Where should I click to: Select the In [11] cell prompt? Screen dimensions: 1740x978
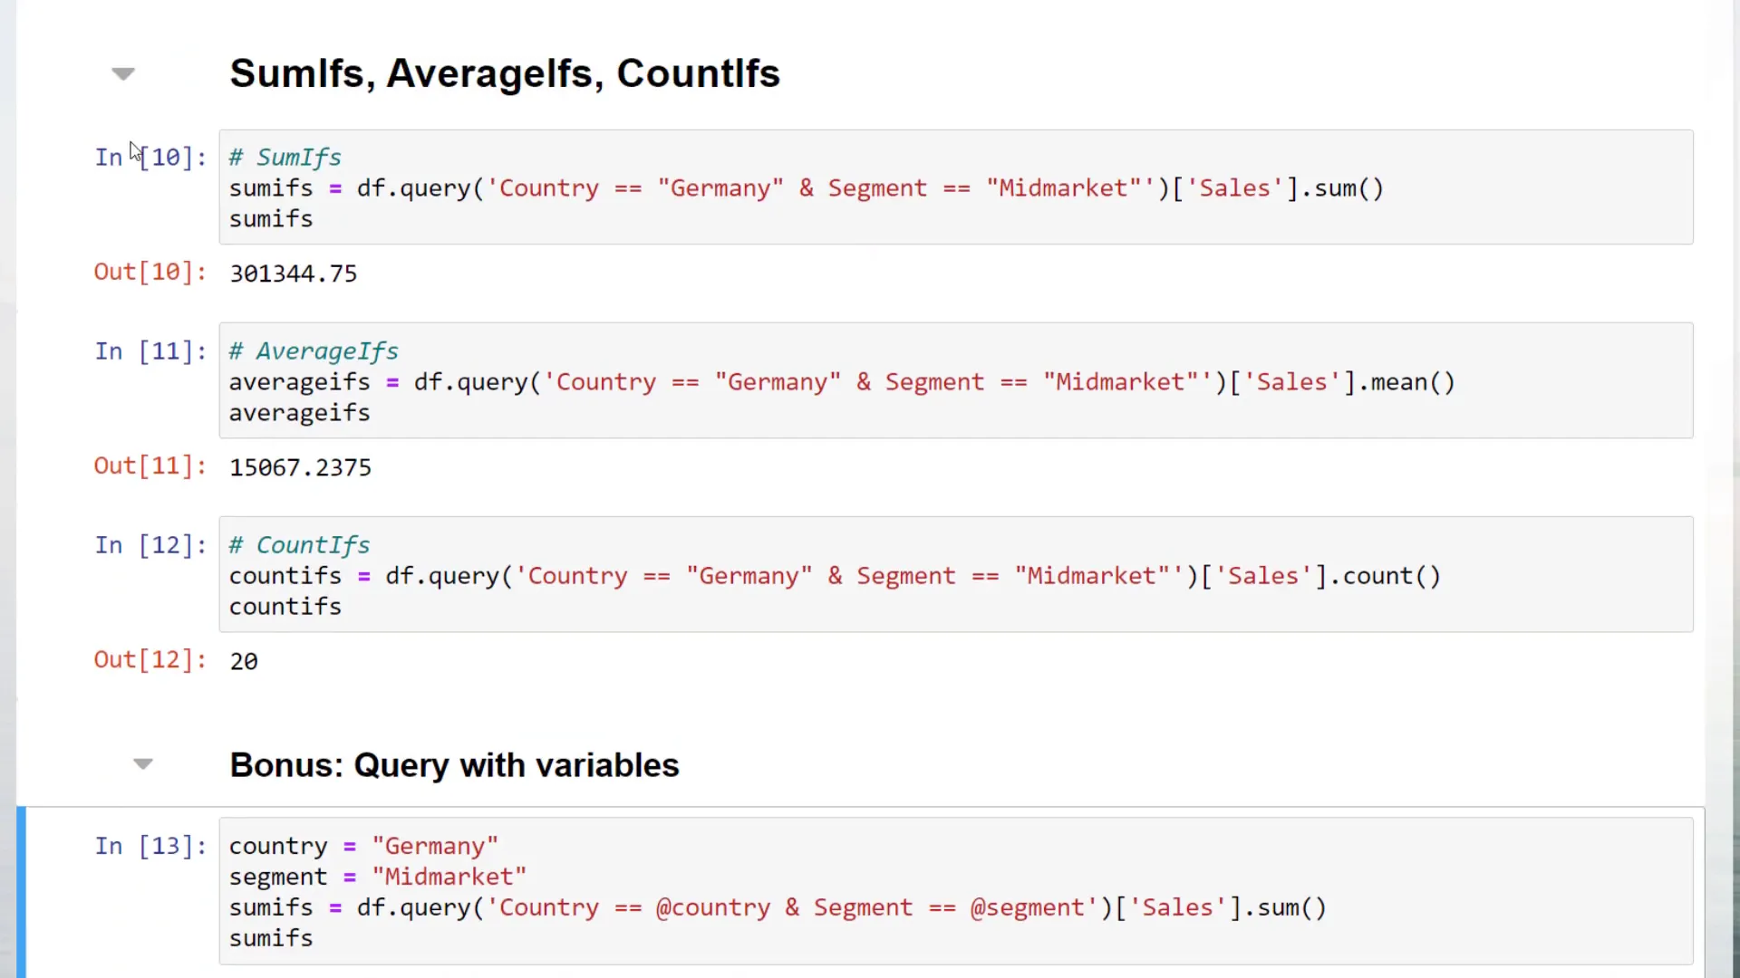click(x=150, y=351)
